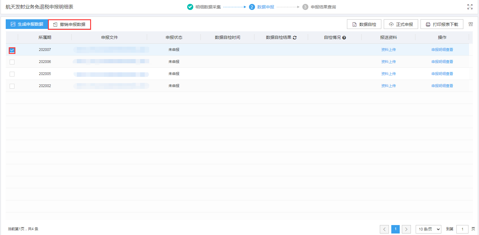
Task: Open 资料上传 for period 202007
Action: click(389, 50)
